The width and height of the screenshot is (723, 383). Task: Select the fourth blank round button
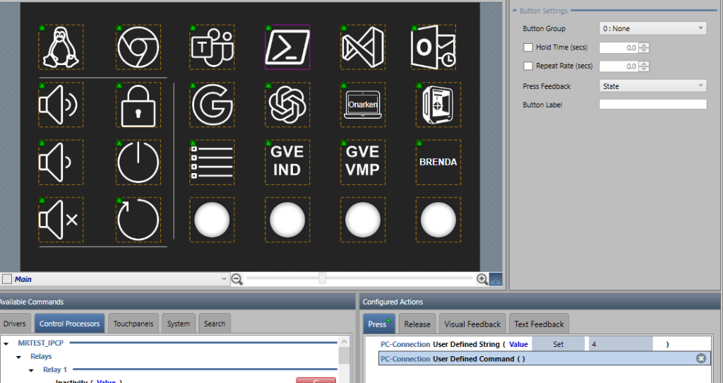pyautogui.click(x=438, y=220)
